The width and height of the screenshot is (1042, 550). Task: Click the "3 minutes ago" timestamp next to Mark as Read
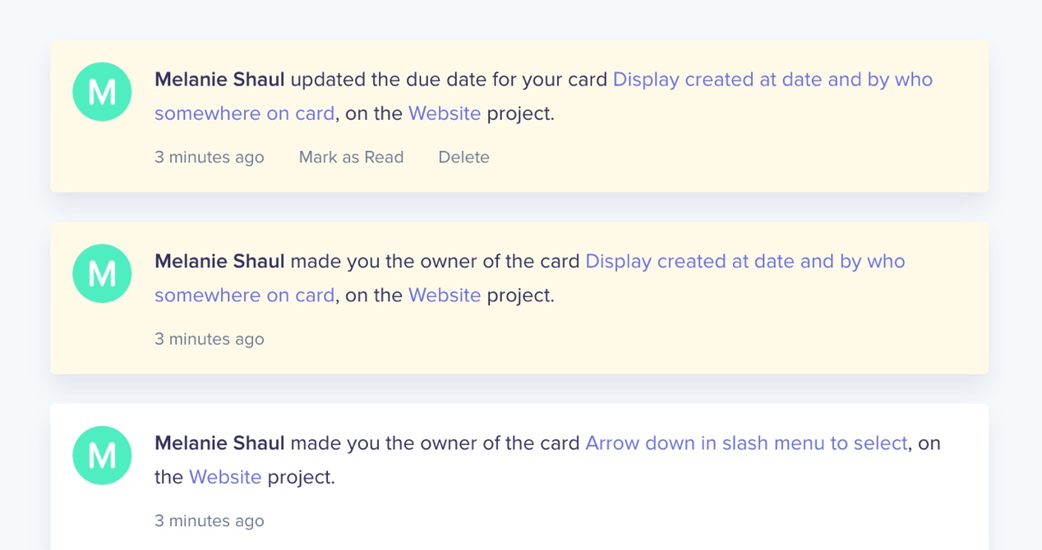[x=210, y=157]
